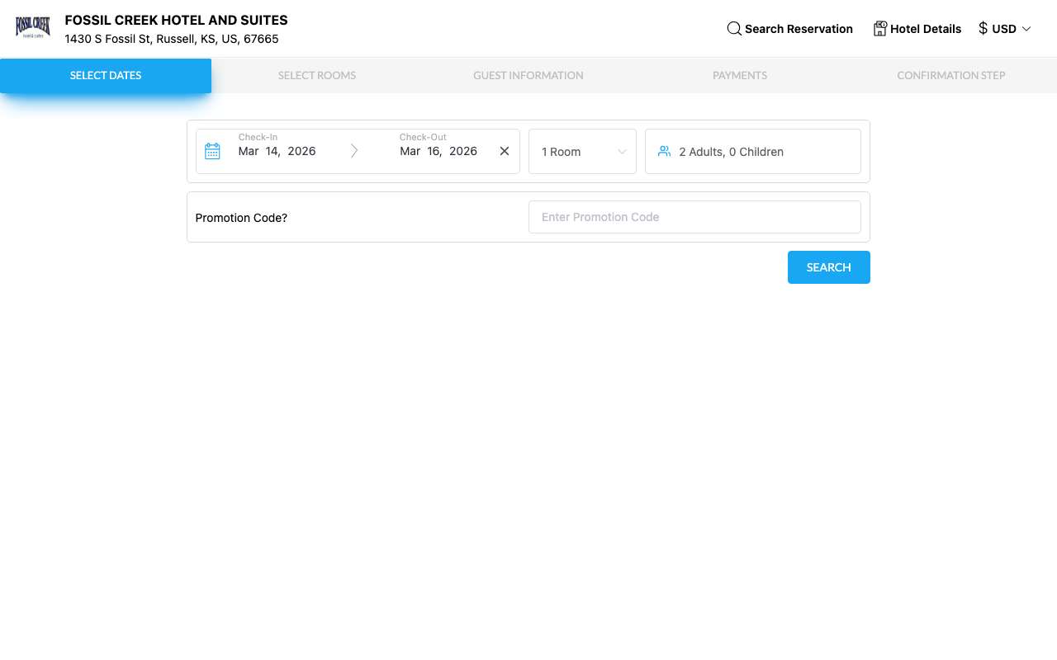Click the magnifier Search Reservation icon
Image resolution: width=1057 pixels, height=660 pixels.
734,29
